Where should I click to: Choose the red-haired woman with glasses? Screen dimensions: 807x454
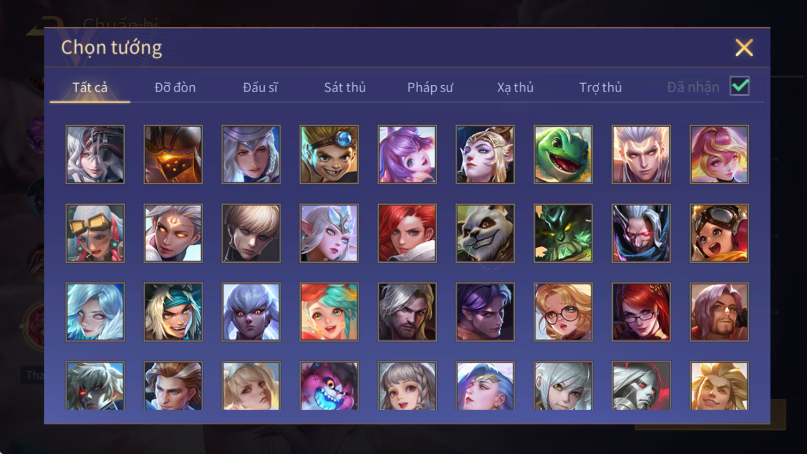[x=641, y=312]
